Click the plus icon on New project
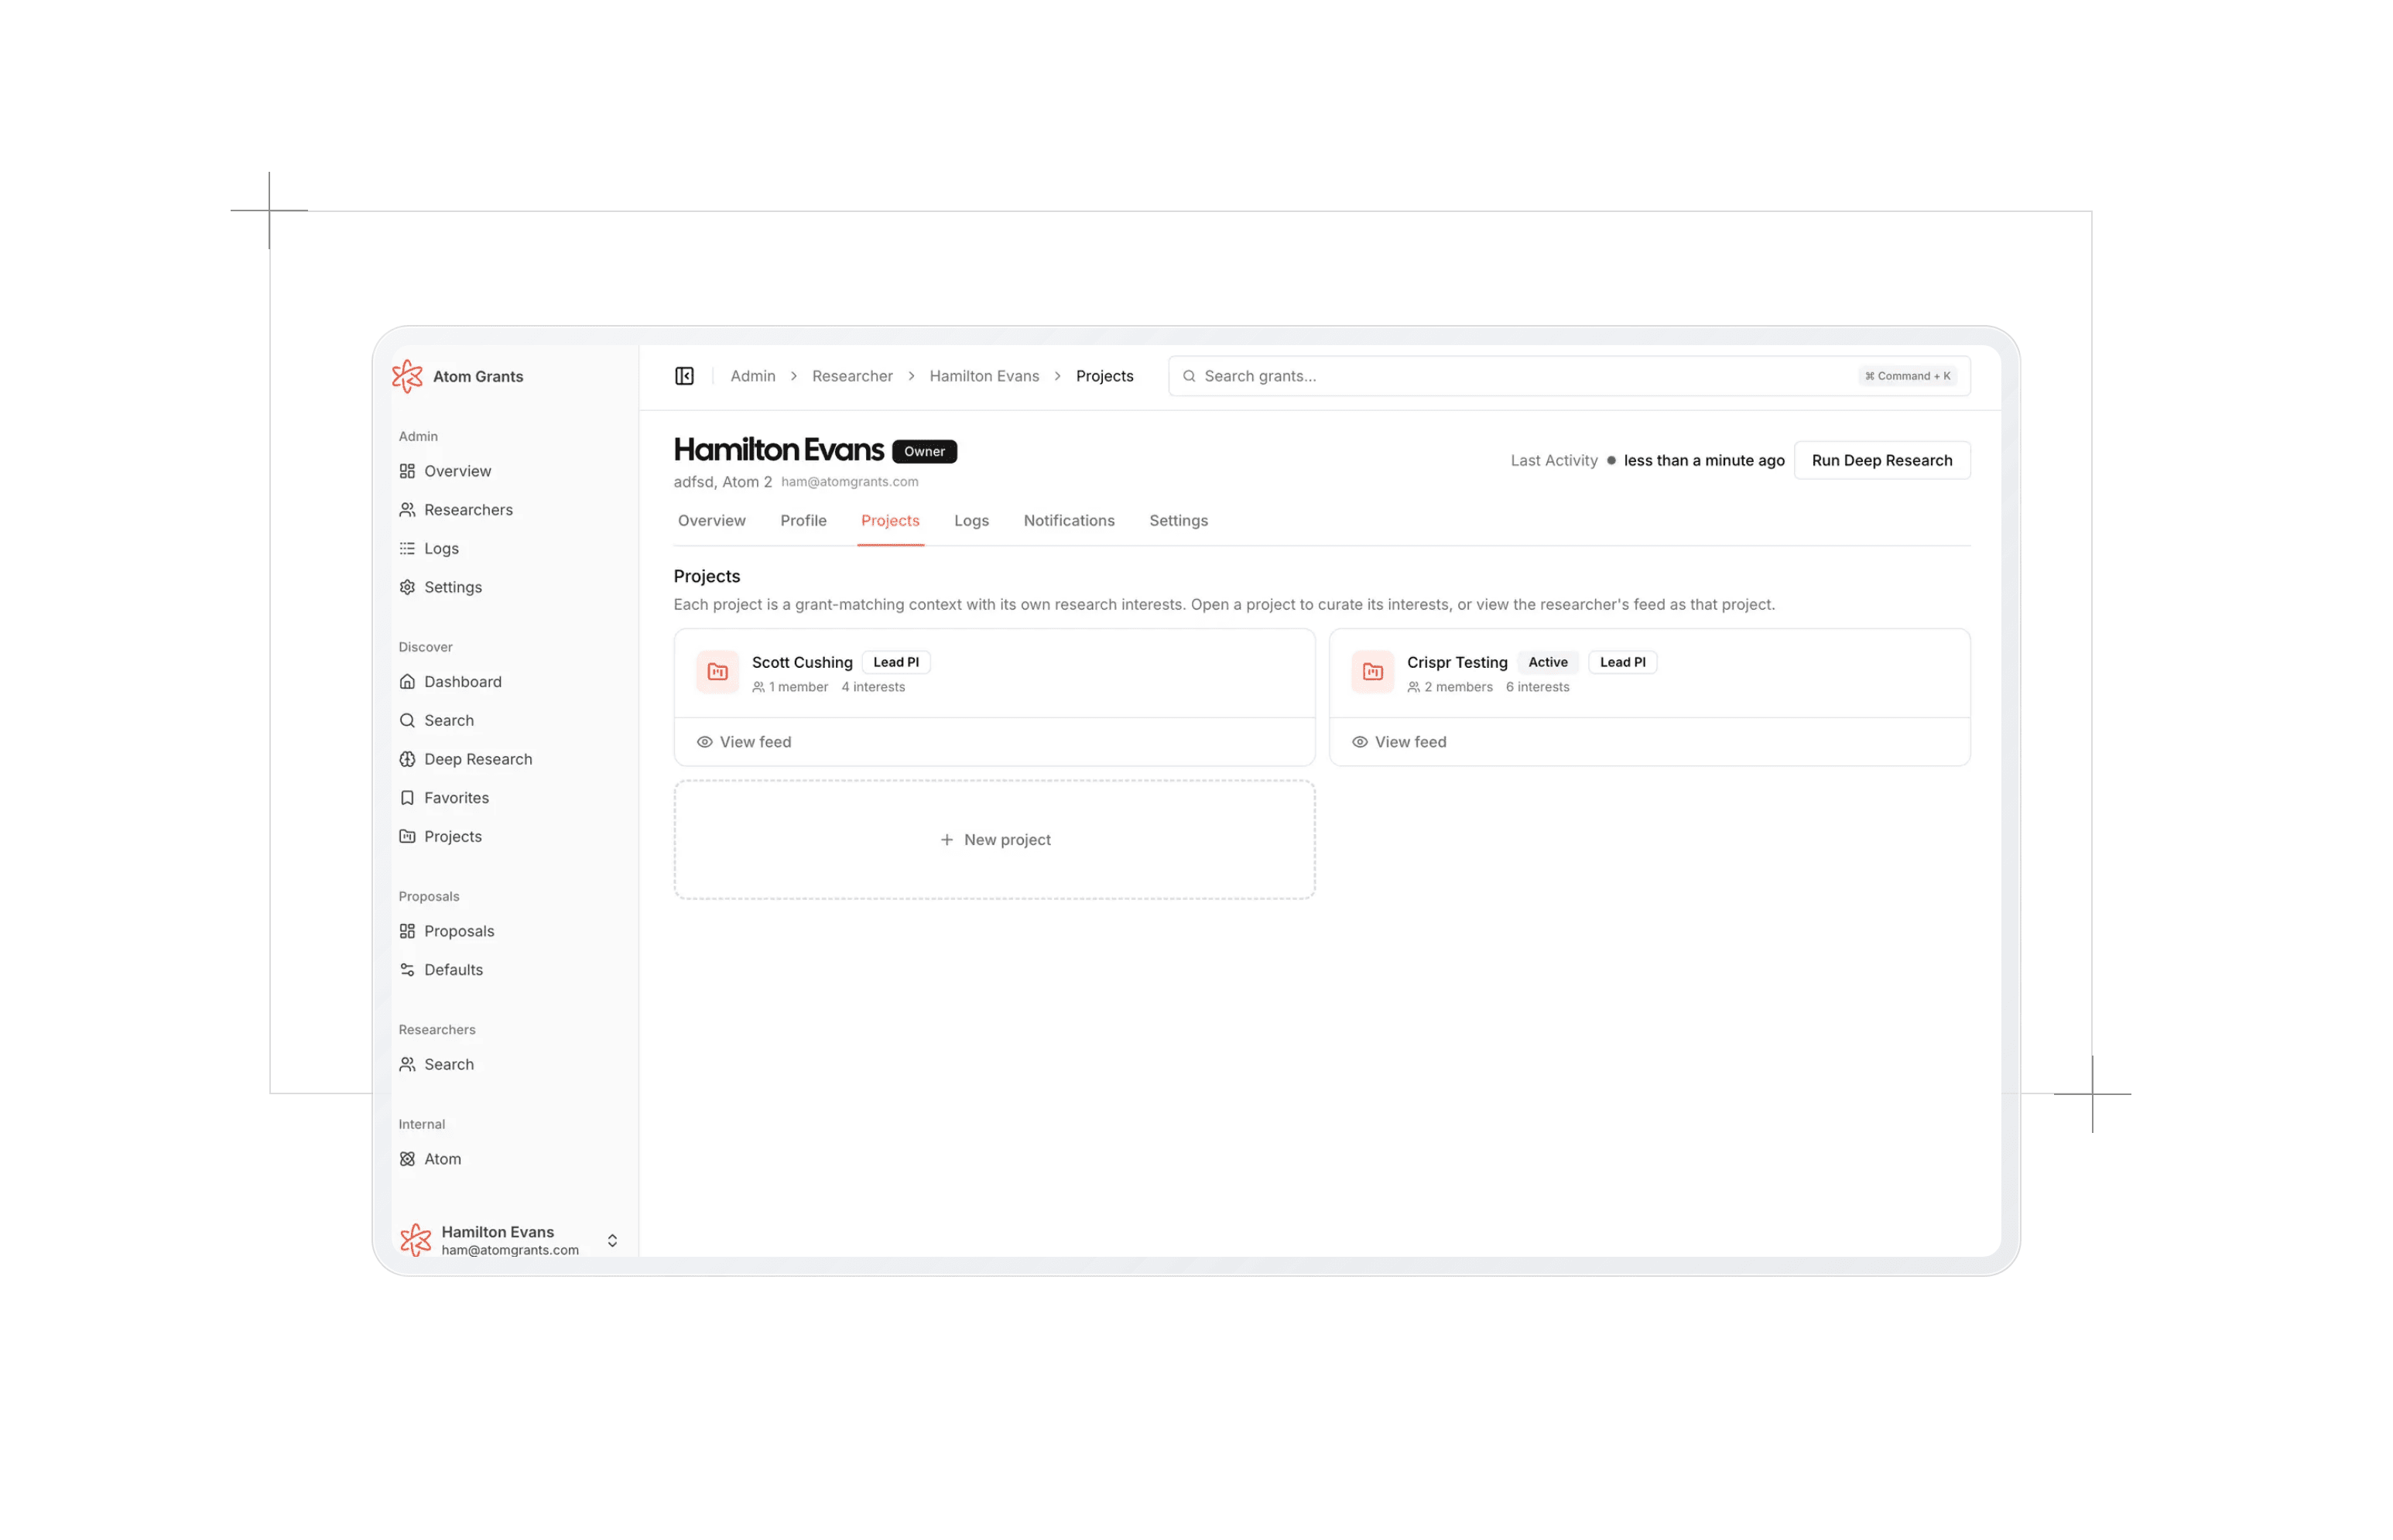This screenshot has height=1540, width=2393. point(947,840)
